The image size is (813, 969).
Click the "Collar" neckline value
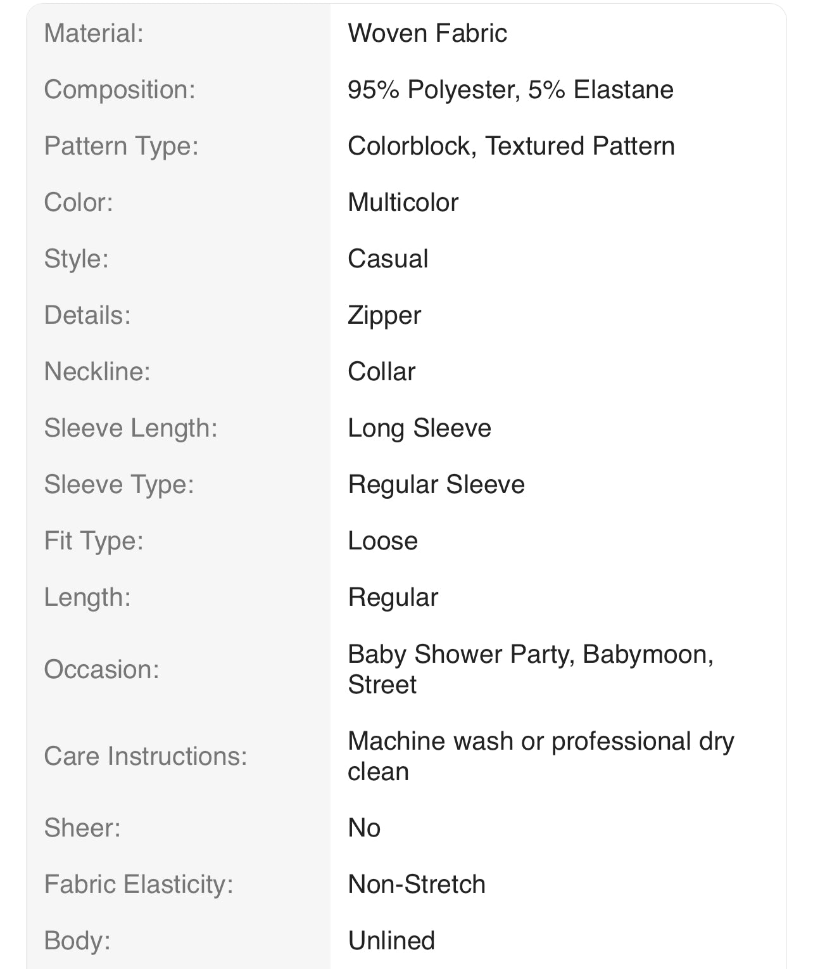point(382,372)
